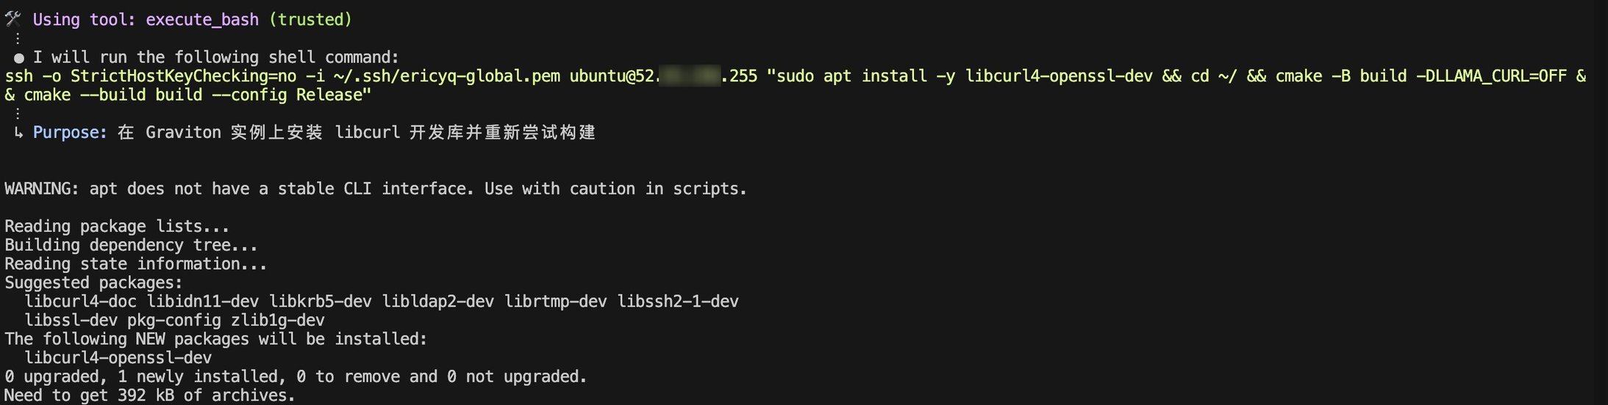This screenshot has width=1608, height=405.
Task: Click the '(trusted)' label
Action: pos(310,20)
